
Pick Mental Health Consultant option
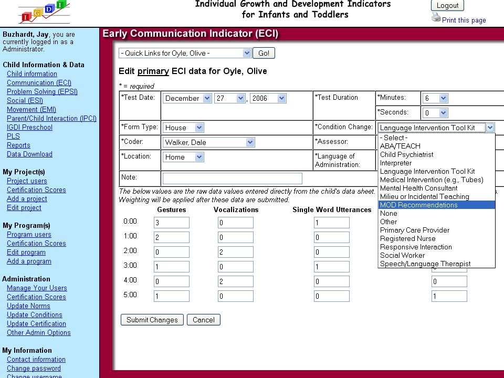click(436, 188)
